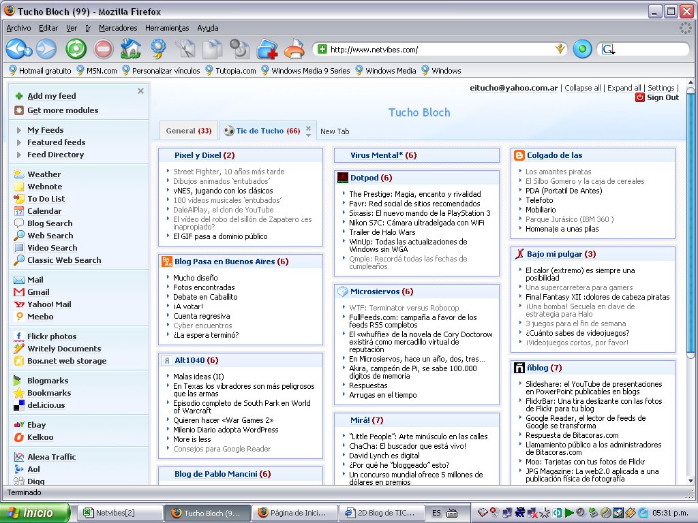This screenshot has width=698, height=523.
Task: Open the Calendar module icon
Action: pyautogui.click(x=18, y=211)
